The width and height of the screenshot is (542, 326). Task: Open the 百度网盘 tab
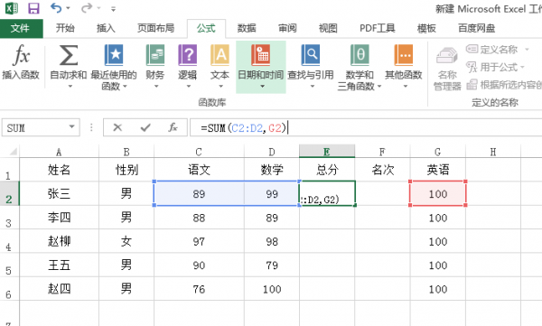[477, 28]
